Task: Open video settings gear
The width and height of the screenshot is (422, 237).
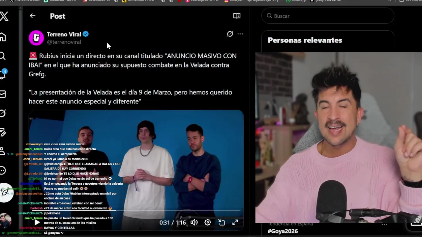Action: [x=208, y=223]
